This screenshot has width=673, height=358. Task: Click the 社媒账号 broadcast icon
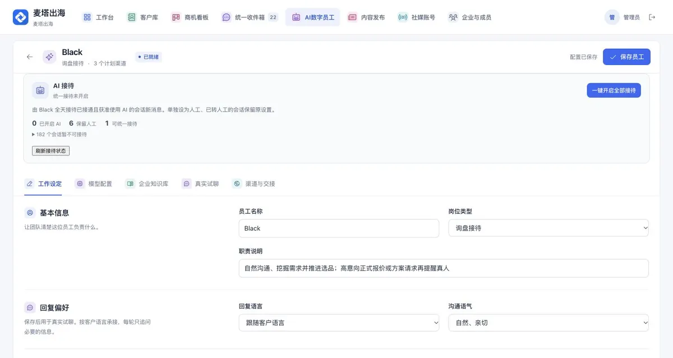[403, 17]
